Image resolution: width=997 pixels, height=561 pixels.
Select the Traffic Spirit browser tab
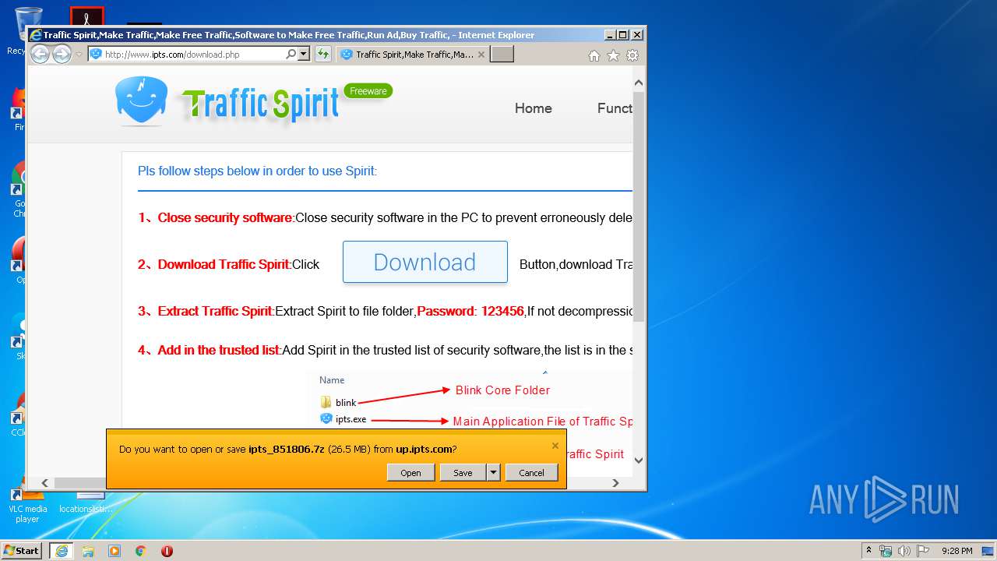pyautogui.click(x=413, y=55)
